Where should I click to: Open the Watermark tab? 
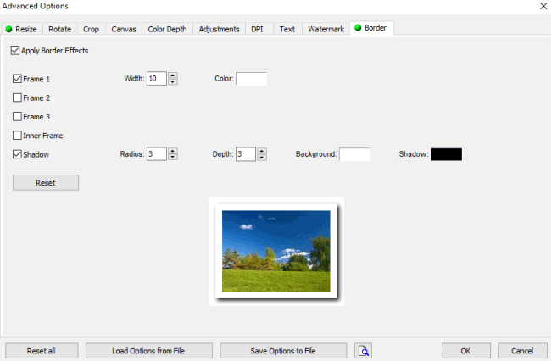point(326,29)
